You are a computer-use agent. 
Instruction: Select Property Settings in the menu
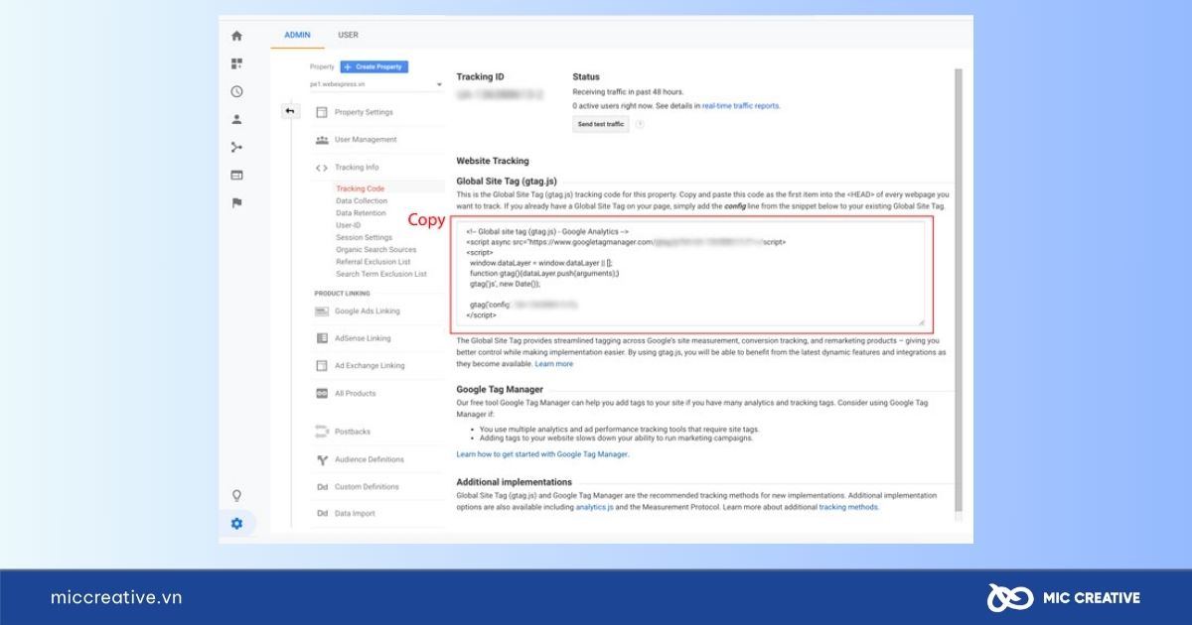click(x=364, y=112)
